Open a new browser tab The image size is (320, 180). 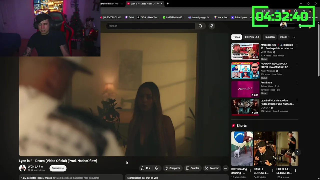167,3
